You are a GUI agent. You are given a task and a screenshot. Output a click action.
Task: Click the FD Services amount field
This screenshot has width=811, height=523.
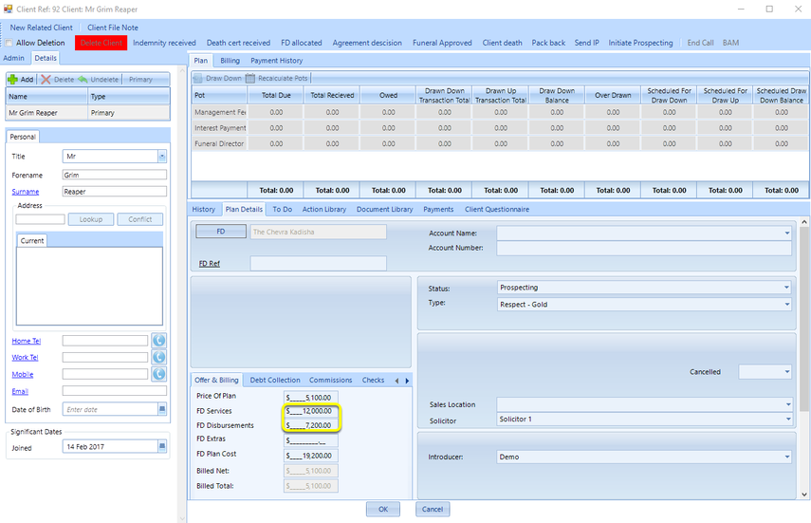point(311,411)
